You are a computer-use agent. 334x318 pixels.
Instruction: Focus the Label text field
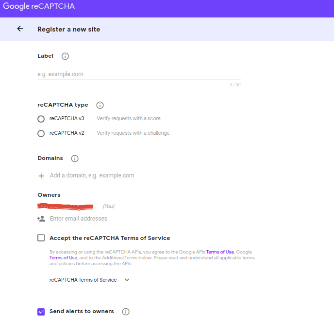tap(139, 74)
